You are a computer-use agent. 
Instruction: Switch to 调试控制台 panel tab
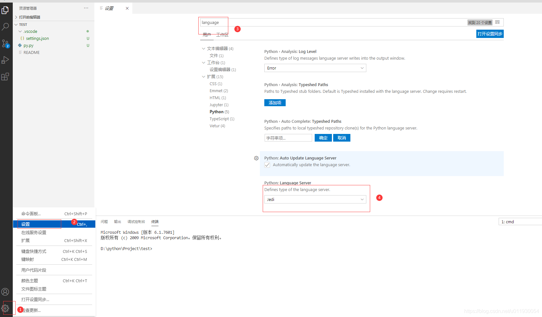136,222
